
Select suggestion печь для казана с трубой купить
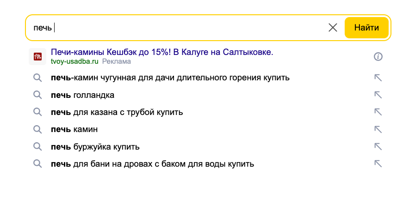tap(117, 112)
